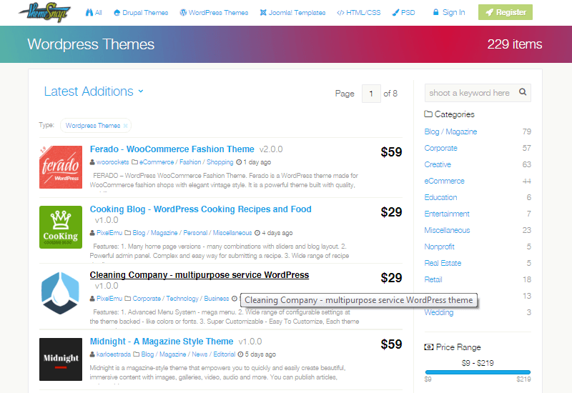Open eCommerce / Fashion / Shopping category link

[186, 162]
